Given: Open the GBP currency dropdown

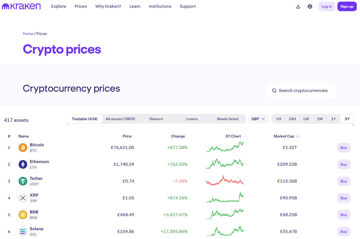Looking at the screenshot, I should [258, 119].
